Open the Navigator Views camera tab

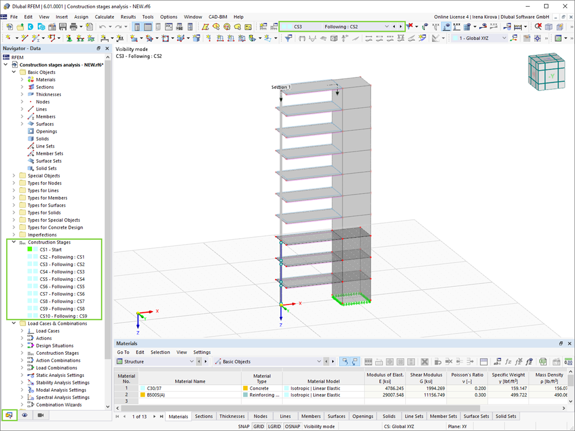(x=40, y=415)
